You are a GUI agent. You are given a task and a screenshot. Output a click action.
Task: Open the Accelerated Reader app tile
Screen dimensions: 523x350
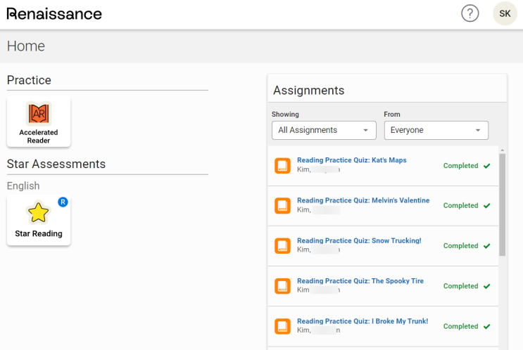pyautogui.click(x=39, y=122)
